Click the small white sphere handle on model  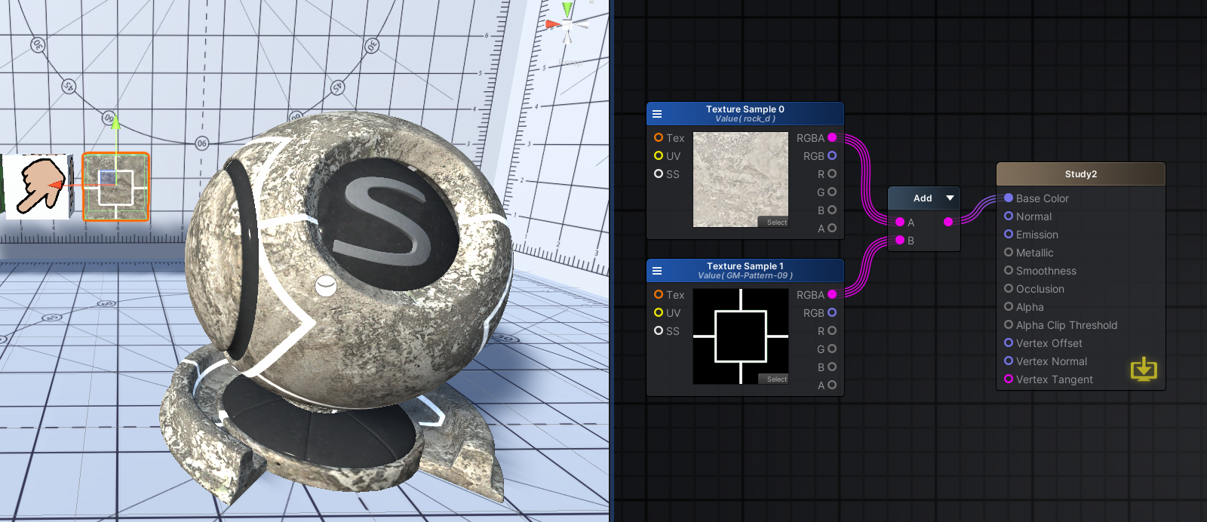coord(326,286)
